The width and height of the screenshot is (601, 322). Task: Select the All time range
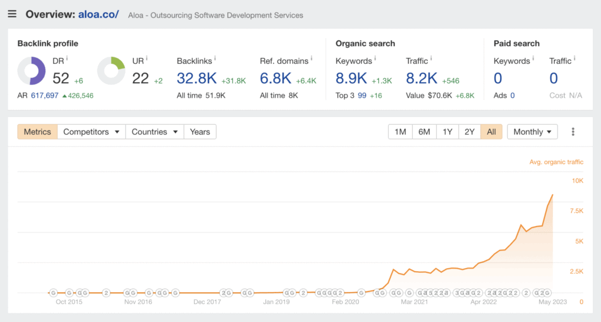[491, 132]
